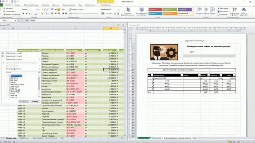Switch to the Формулы ribbon tab

pos(45,5)
